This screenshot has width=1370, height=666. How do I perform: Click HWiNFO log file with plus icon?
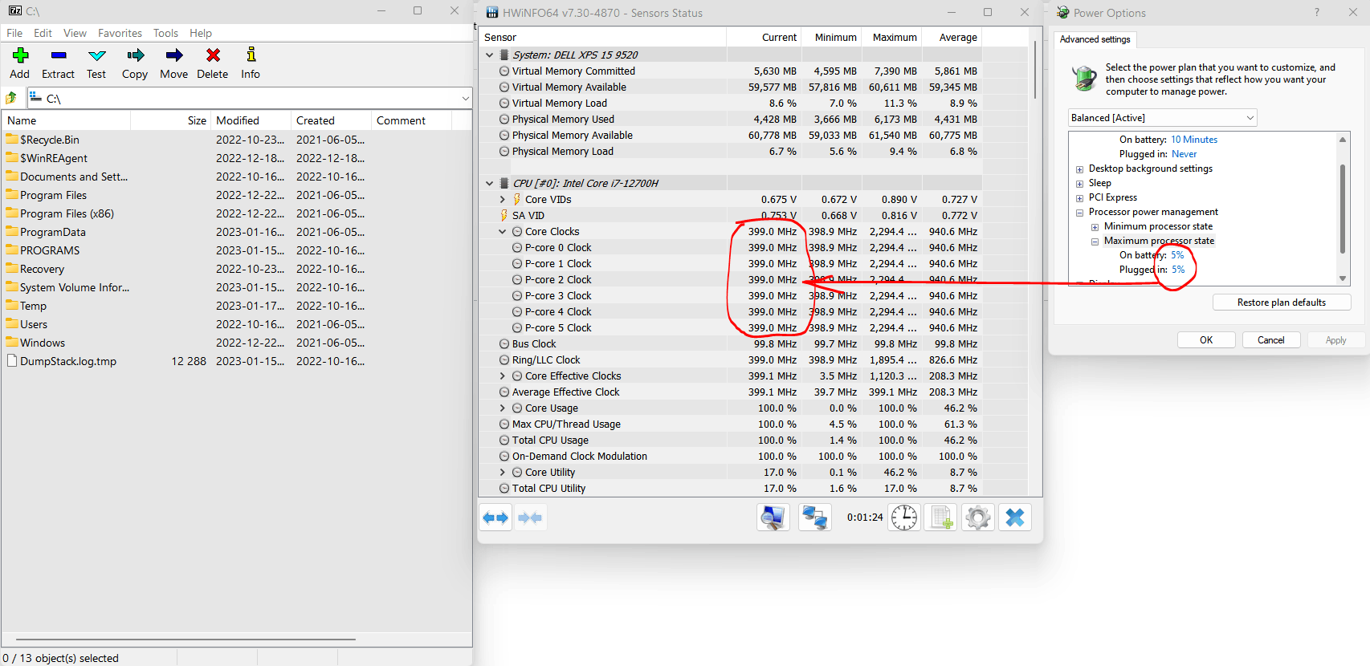click(x=941, y=518)
